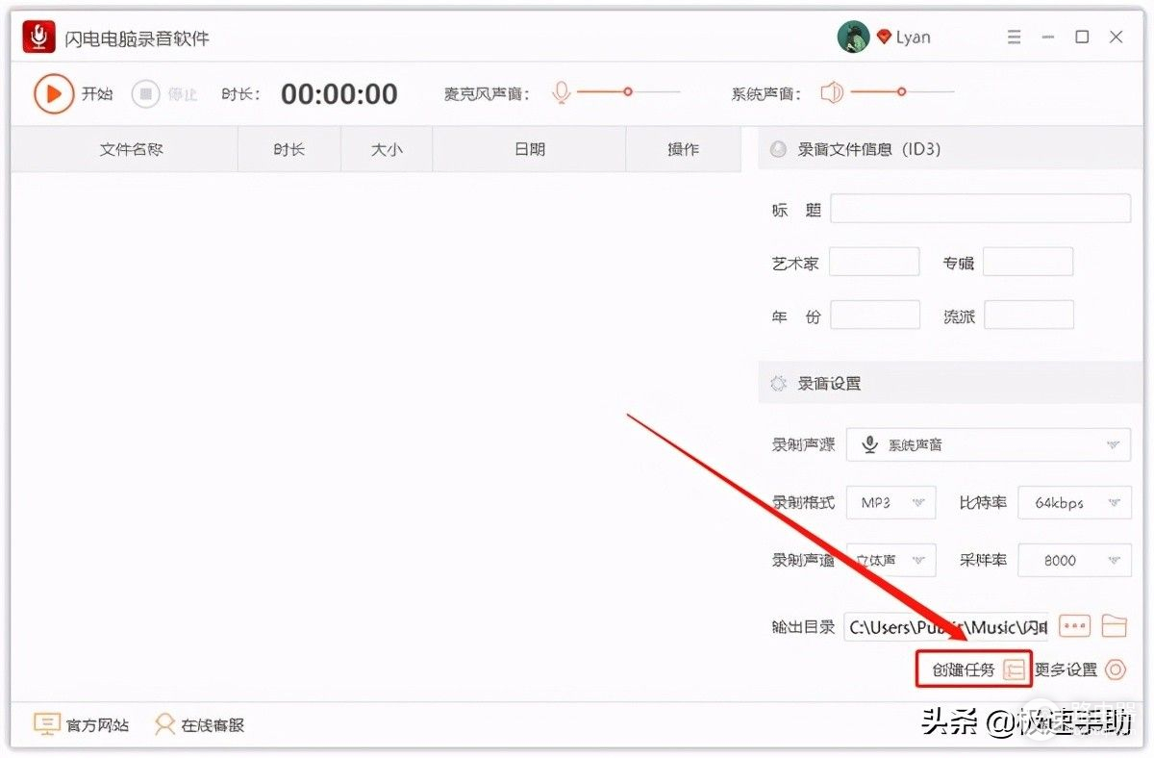Click the user avatar for Lyan
The image size is (1154, 758).
pyautogui.click(x=853, y=38)
